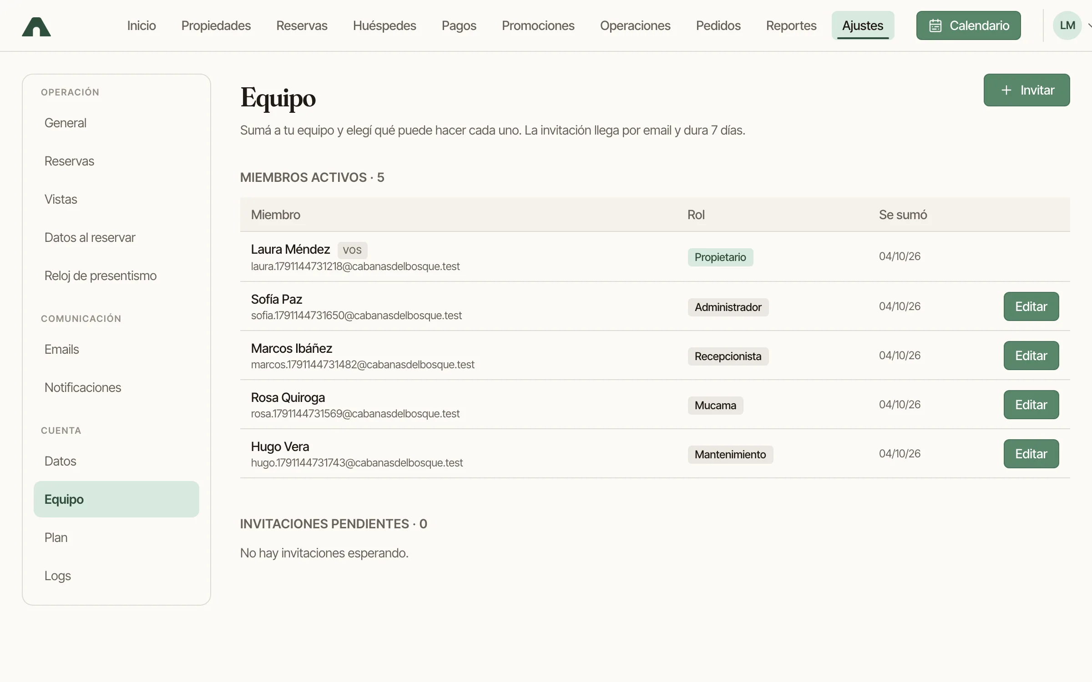Screen dimensions: 1092x682
Task: Click Hugo Vera's email address
Action: pos(357,463)
